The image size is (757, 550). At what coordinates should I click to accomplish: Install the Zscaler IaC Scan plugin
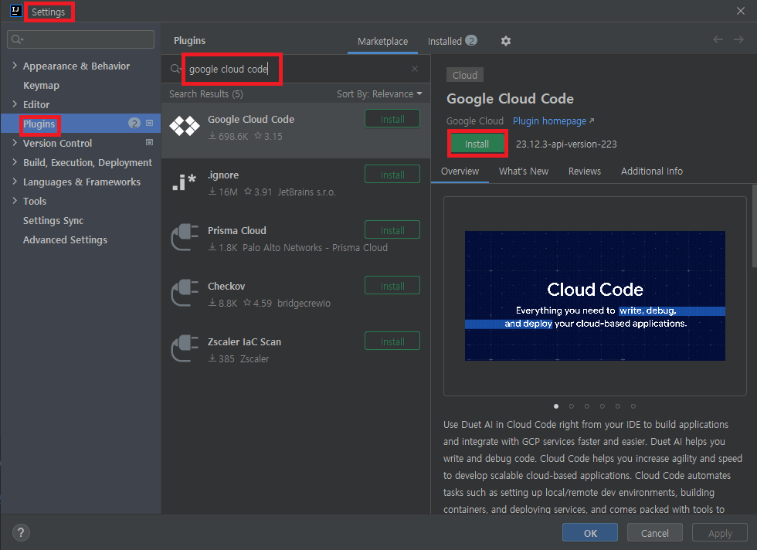pos(392,341)
